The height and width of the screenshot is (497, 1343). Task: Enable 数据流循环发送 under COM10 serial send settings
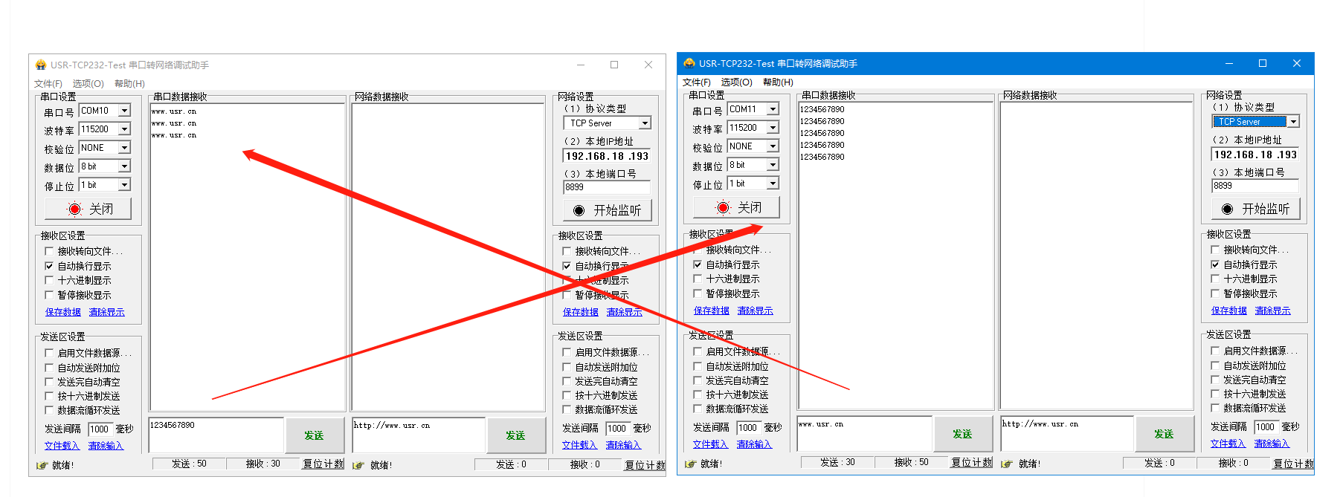(x=49, y=410)
